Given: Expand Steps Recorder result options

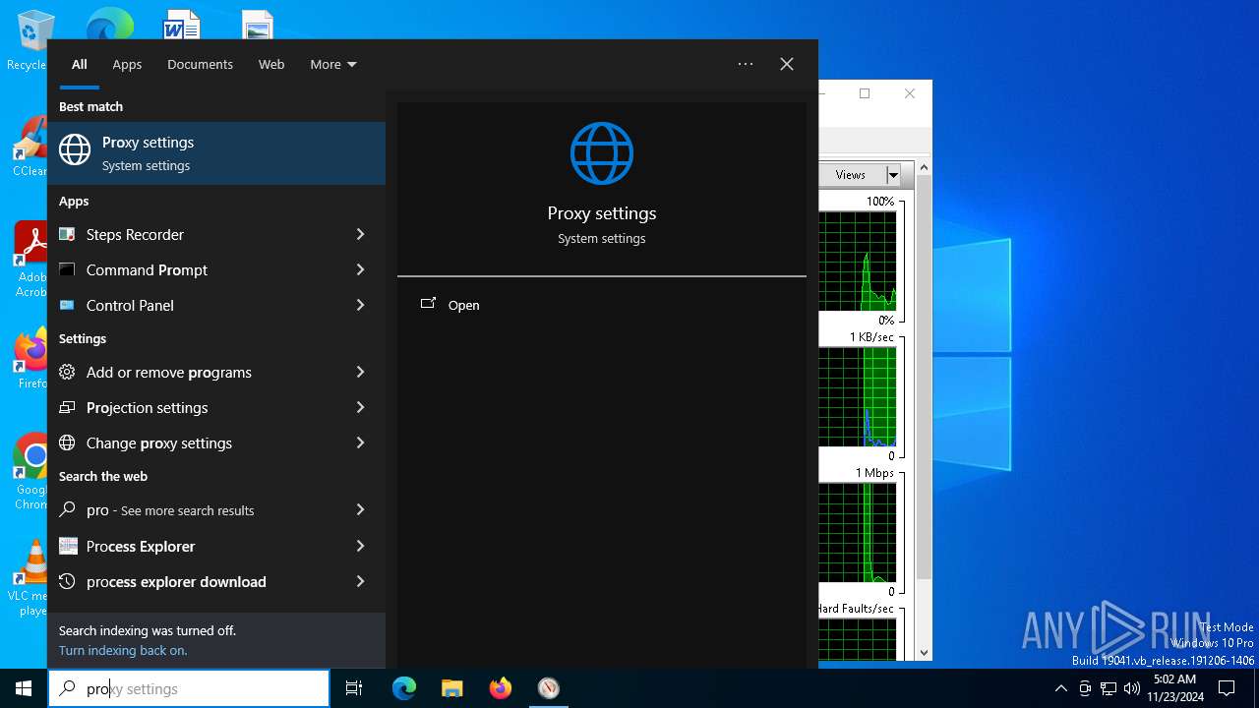Looking at the screenshot, I should pyautogui.click(x=360, y=234).
